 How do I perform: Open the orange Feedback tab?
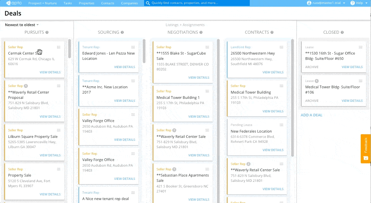point(365,148)
